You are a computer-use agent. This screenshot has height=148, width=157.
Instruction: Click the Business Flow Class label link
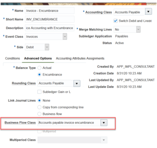pyautogui.click(x=20, y=123)
